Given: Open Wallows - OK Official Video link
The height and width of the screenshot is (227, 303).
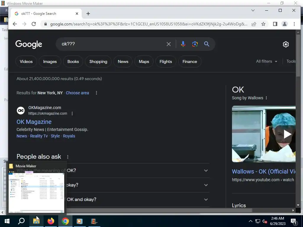Looking at the screenshot, I should [264, 171].
